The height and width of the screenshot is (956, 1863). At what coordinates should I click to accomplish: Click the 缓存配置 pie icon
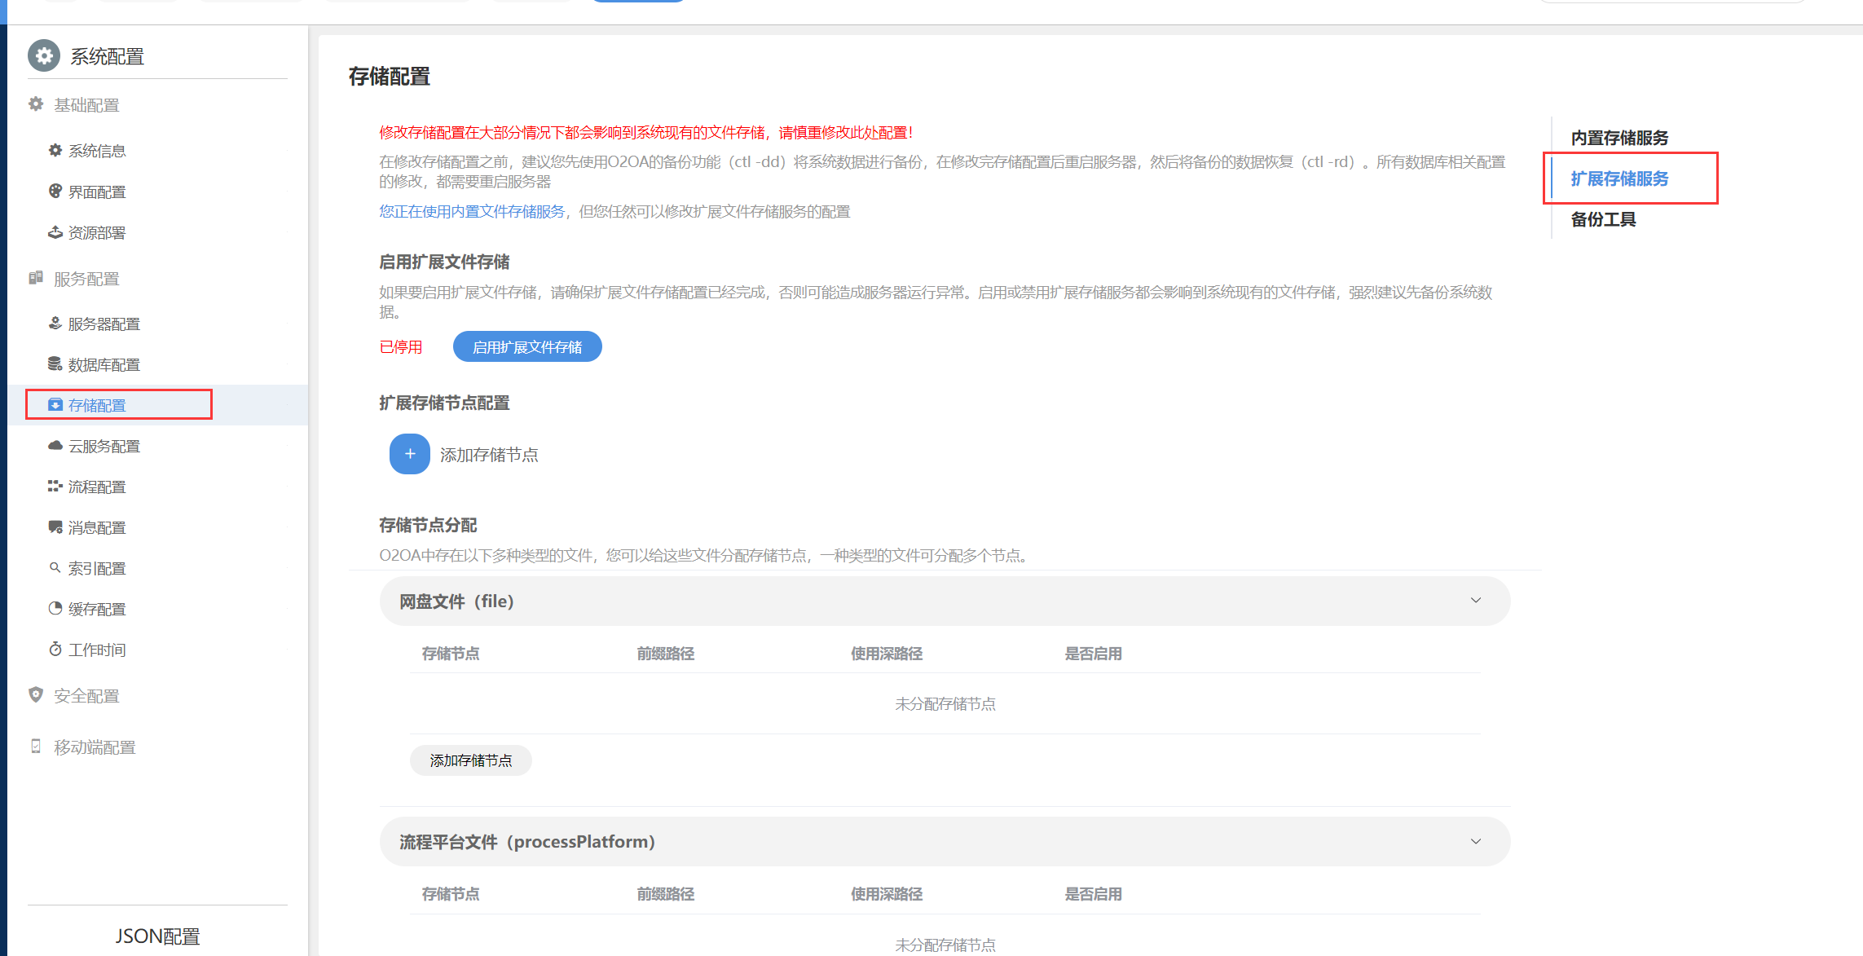[55, 608]
